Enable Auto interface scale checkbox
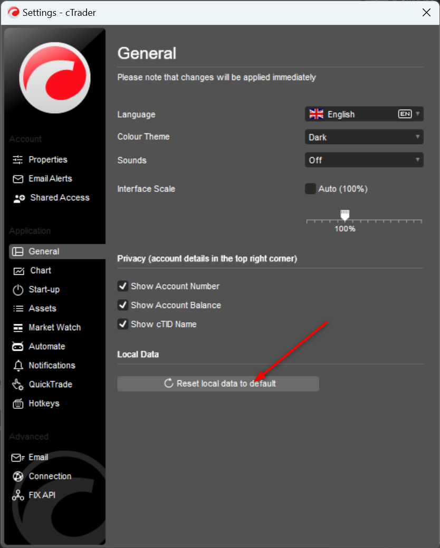The image size is (440, 548). coord(310,189)
